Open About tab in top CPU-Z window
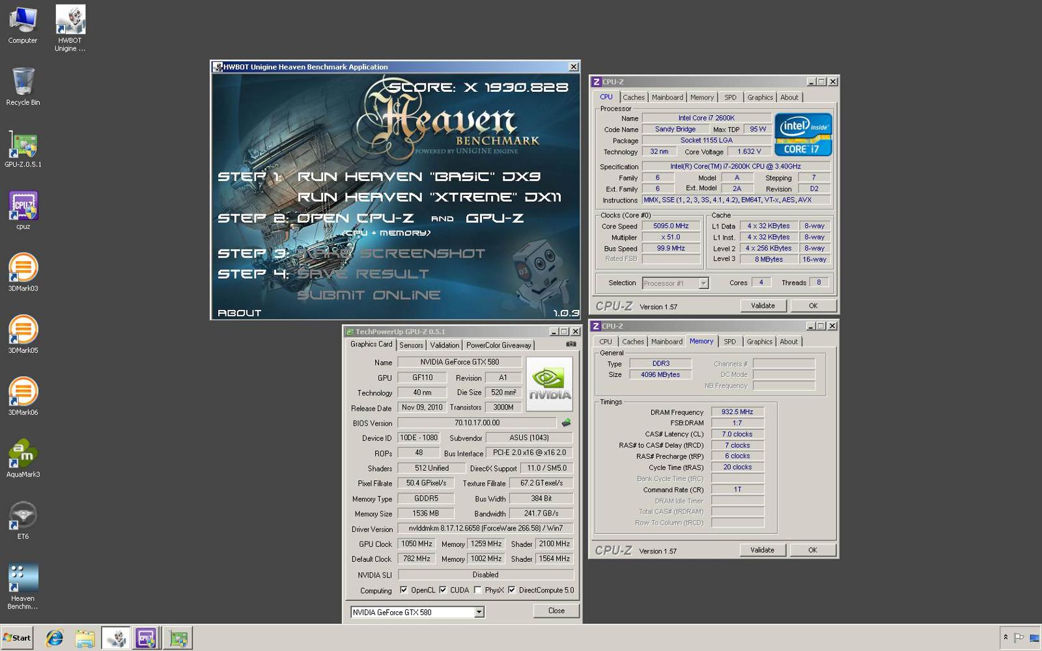 pos(789,97)
